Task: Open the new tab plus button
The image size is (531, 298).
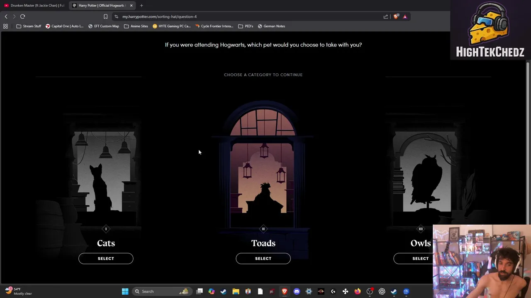Action: pyautogui.click(x=141, y=5)
